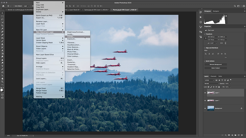Select the Zoom tool
This screenshot has height=138, width=246.
pyautogui.click(x=2, y=82)
